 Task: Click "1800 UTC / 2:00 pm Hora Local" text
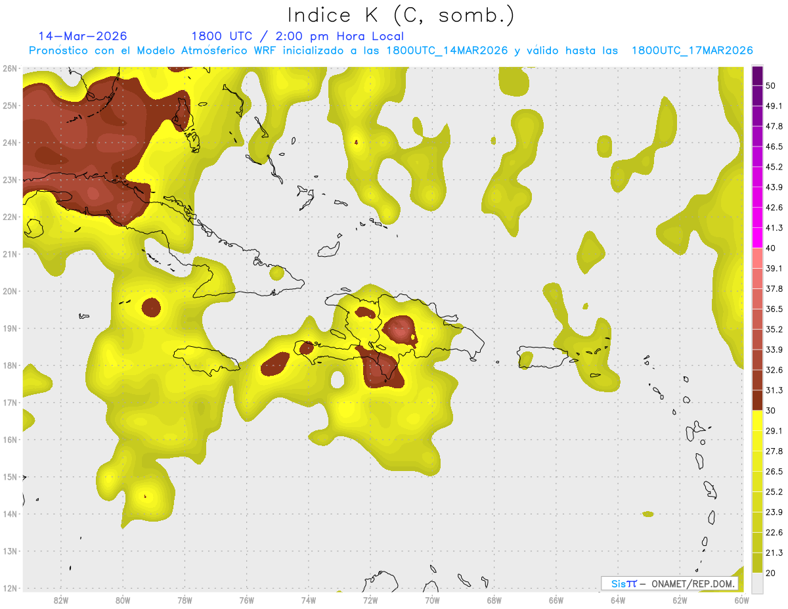pos(297,36)
